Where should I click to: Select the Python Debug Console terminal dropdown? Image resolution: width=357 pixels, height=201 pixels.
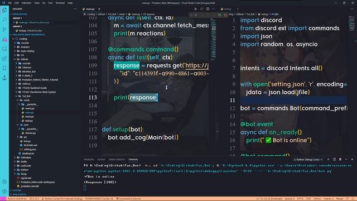308,160
